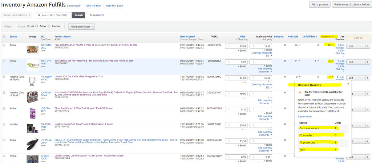Open Learn more link in Reserved Quantity popup
Image resolution: width=372 pixels, height=163 pixels.
305,116
